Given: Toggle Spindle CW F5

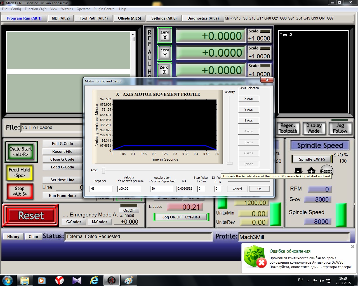Looking at the screenshot, I should tap(312, 159).
